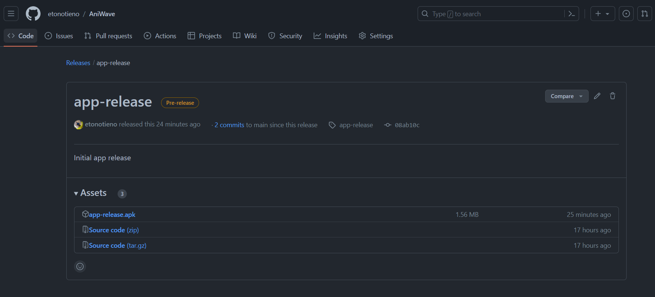The width and height of the screenshot is (655, 297).
Task: Go to GitHub homepage via Octocat logo
Action: click(x=33, y=14)
